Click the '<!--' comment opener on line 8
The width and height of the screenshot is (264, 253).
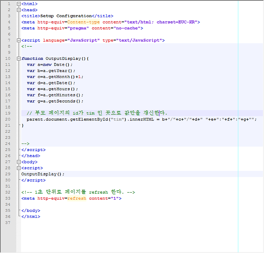click(x=27, y=46)
